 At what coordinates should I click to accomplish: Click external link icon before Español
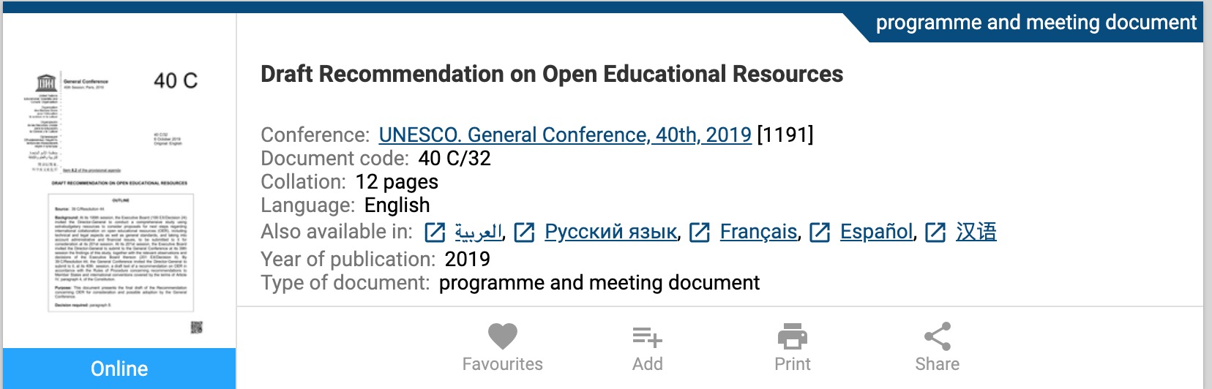point(820,233)
